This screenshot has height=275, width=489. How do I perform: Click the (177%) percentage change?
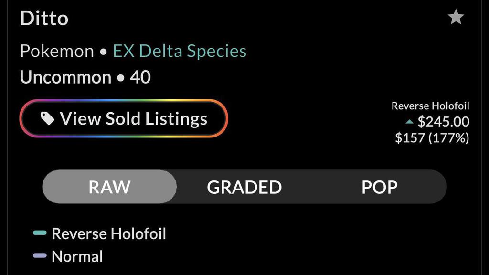tap(449, 138)
